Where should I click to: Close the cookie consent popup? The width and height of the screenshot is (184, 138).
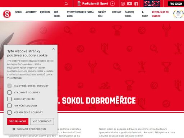(54, 49)
